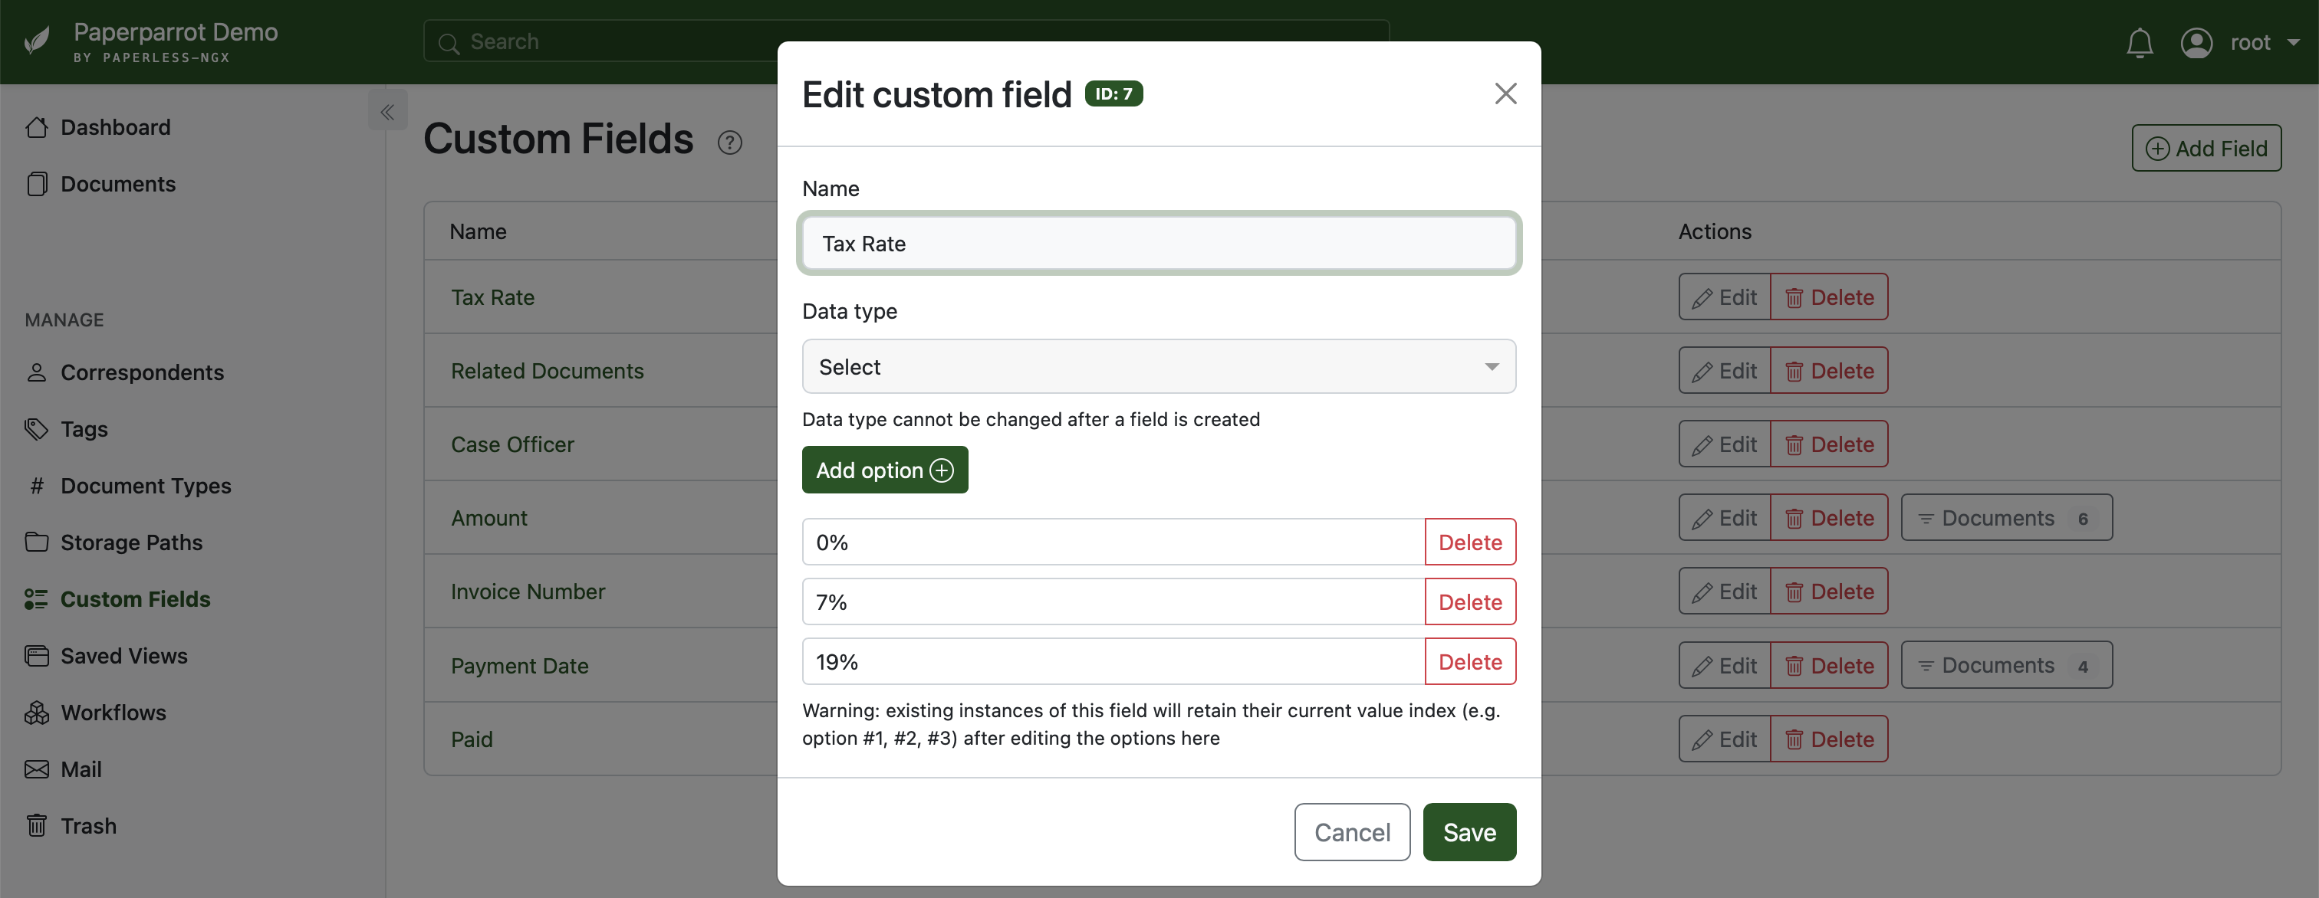Viewport: 2319px width, 898px height.
Task: Click the Custom Fields help question mark icon
Action: 729,143
